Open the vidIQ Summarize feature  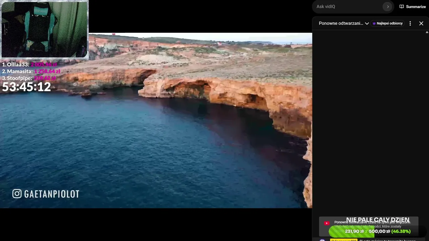(413, 7)
